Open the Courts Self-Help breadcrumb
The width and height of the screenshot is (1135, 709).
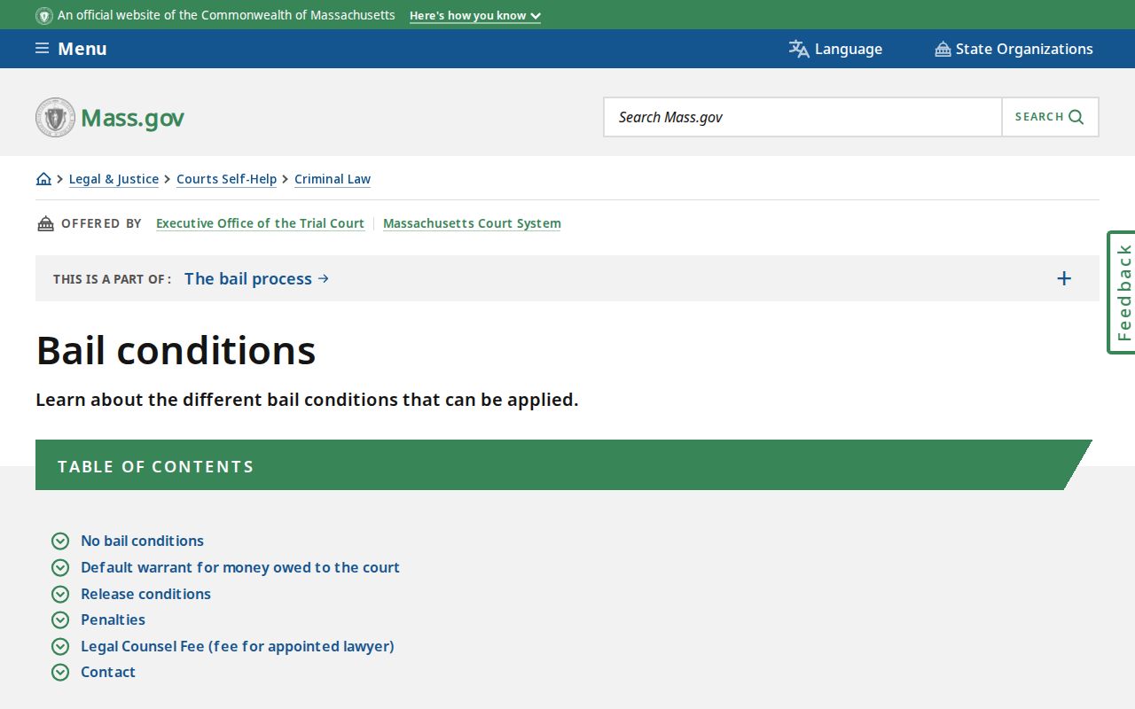pyautogui.click(x=226, y=179)
